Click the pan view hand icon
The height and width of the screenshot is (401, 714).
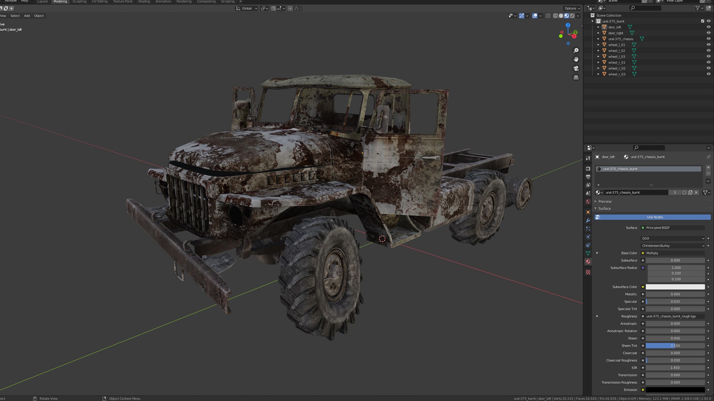coord(576,59)
